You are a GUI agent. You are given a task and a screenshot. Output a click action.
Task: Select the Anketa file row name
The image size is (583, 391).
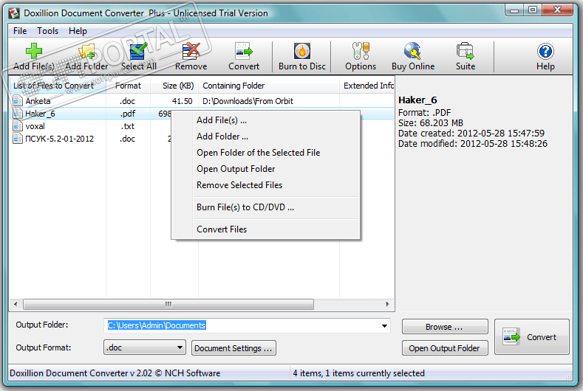(38, 101)
